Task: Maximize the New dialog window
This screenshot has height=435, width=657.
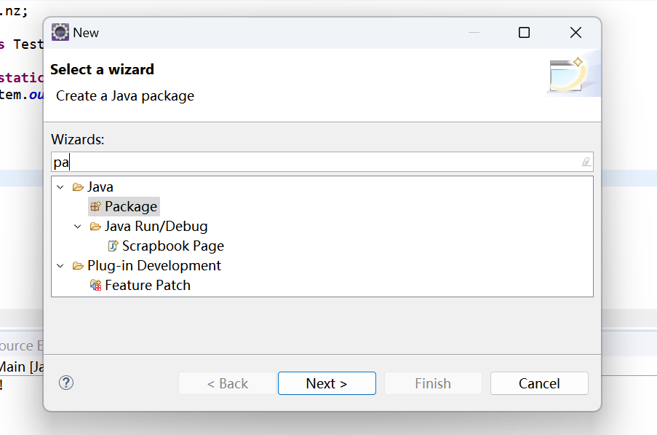Action: [524, 33]
